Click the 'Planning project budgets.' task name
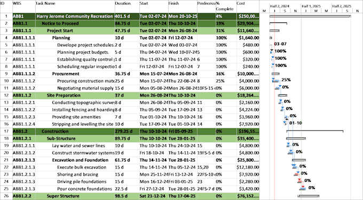Screen dimensions: 363x200 [x=83, y=52]
